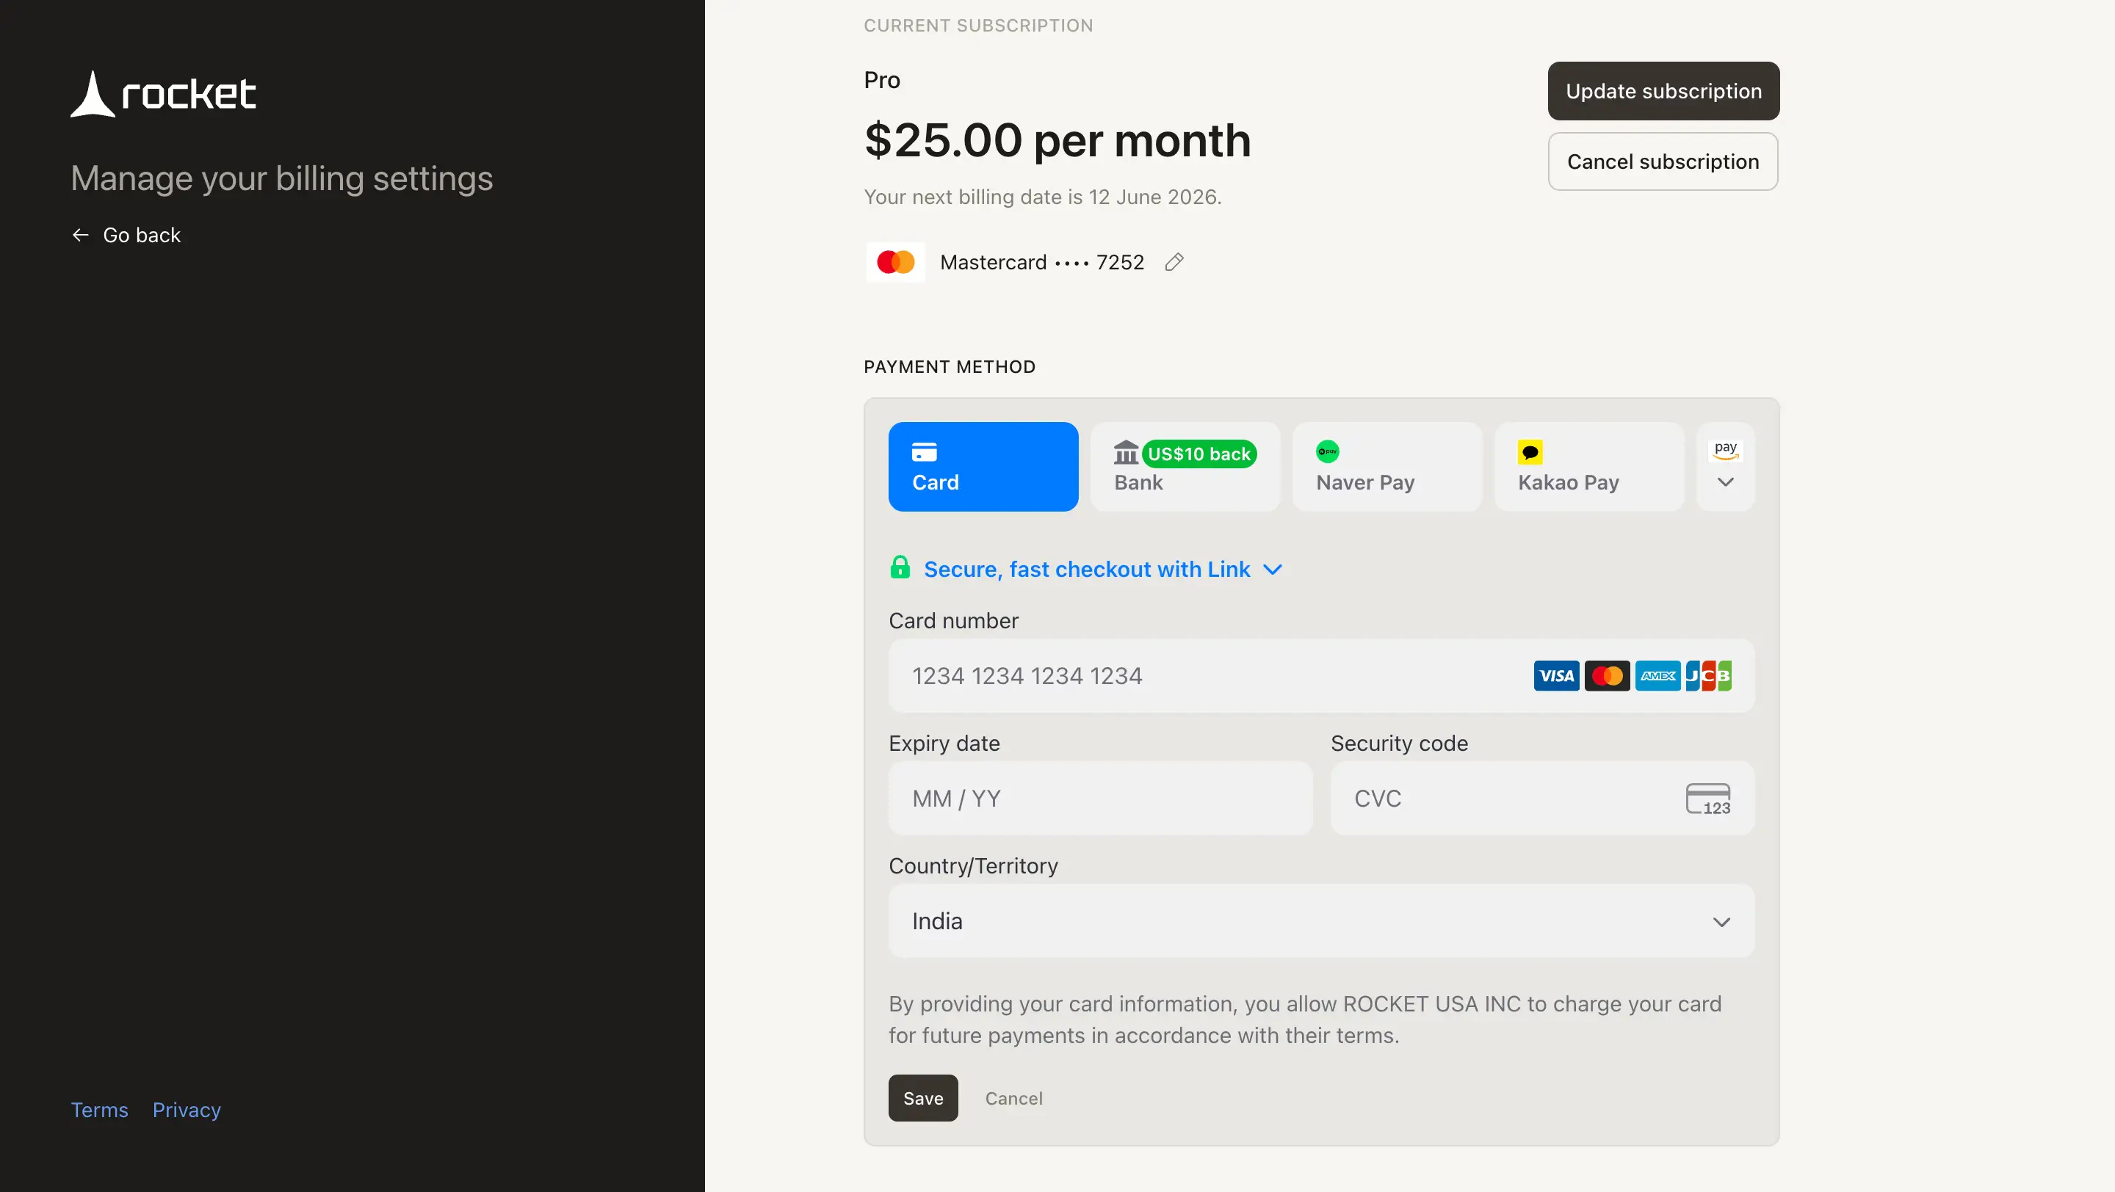The image size is (2115, 1192).
Task: Click the 'Pro' plan name
Action: (882, 81)
